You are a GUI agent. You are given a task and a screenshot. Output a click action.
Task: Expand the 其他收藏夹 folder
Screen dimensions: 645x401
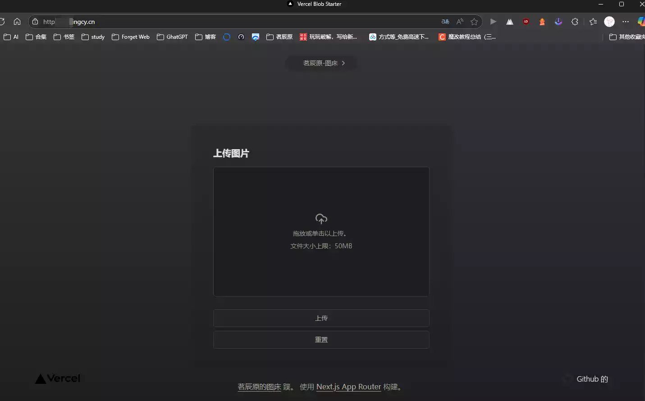[627, 37]
